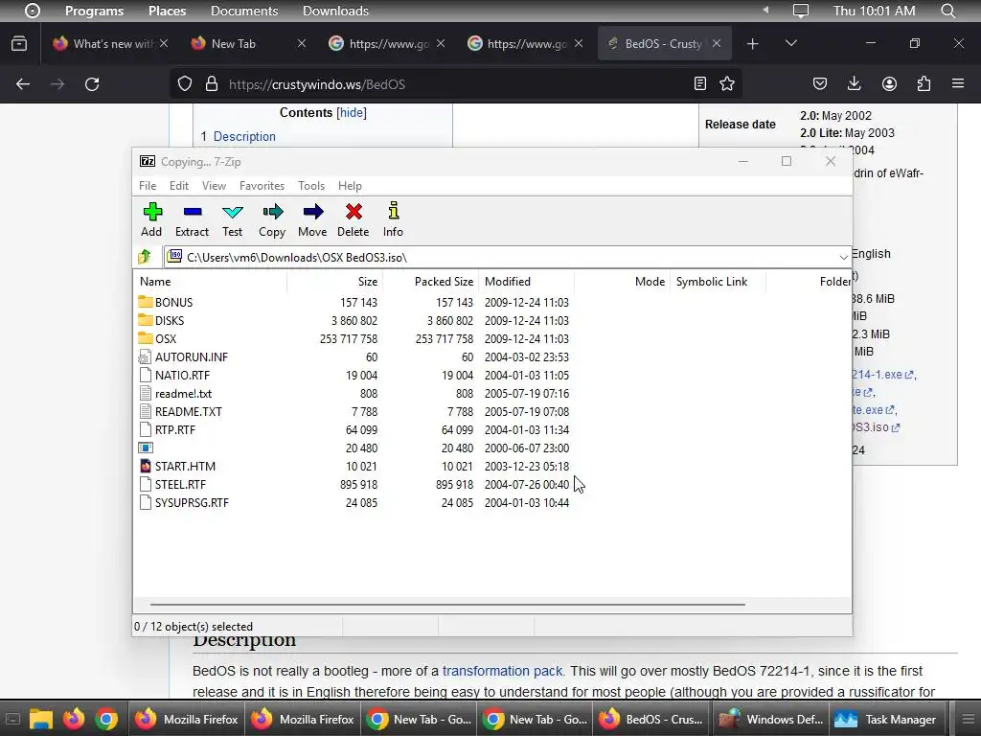Go up one folder level in 7-Zip
The image size is (981, 736).
pos(146,257)
